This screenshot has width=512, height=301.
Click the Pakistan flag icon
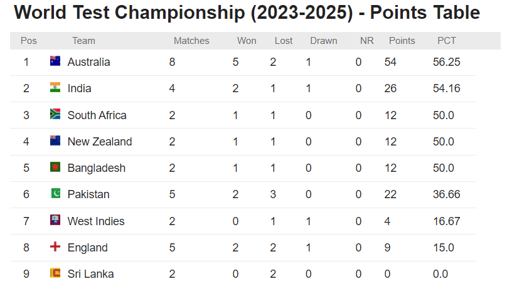click(55, 194)
